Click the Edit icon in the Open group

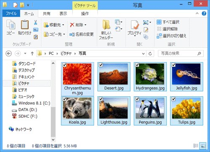(146, 30)
